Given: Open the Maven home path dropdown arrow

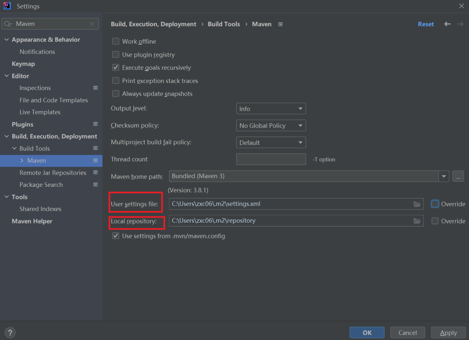Looking at the screenshot, I should coord(444,176).
